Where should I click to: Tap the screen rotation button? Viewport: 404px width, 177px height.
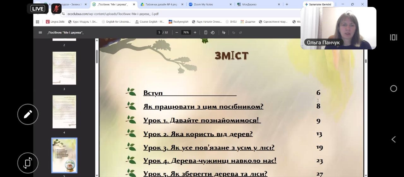(28, 163)
